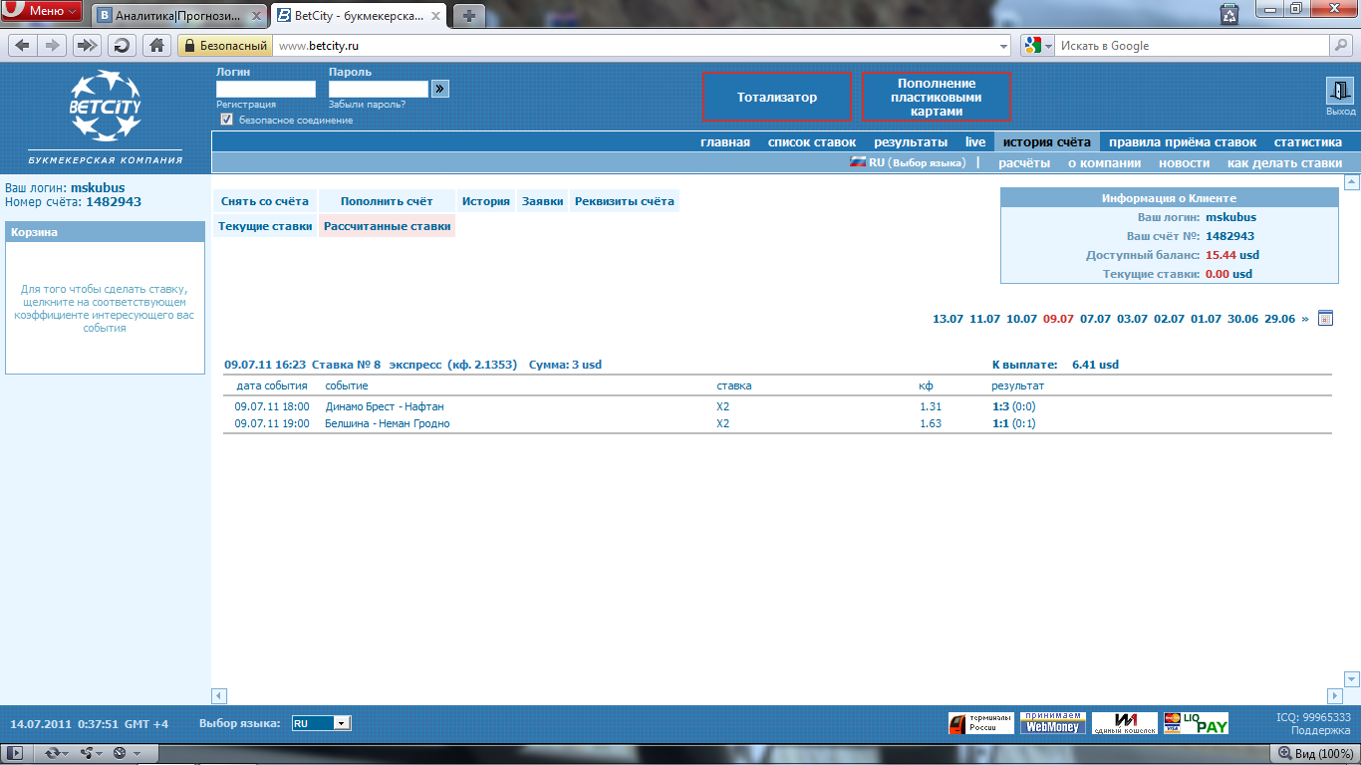Go to главная menu item

coord(725,141)
